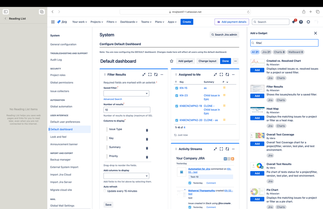Click the blue Create button
Screen dimensions: 323x209
coord(187,22)
